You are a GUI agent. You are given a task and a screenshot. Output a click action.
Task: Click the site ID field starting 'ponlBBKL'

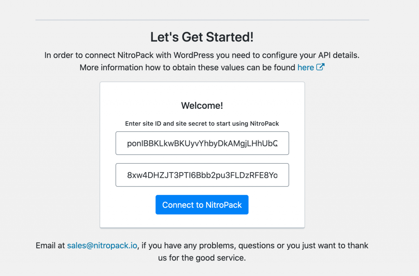(x=202, y=143)
